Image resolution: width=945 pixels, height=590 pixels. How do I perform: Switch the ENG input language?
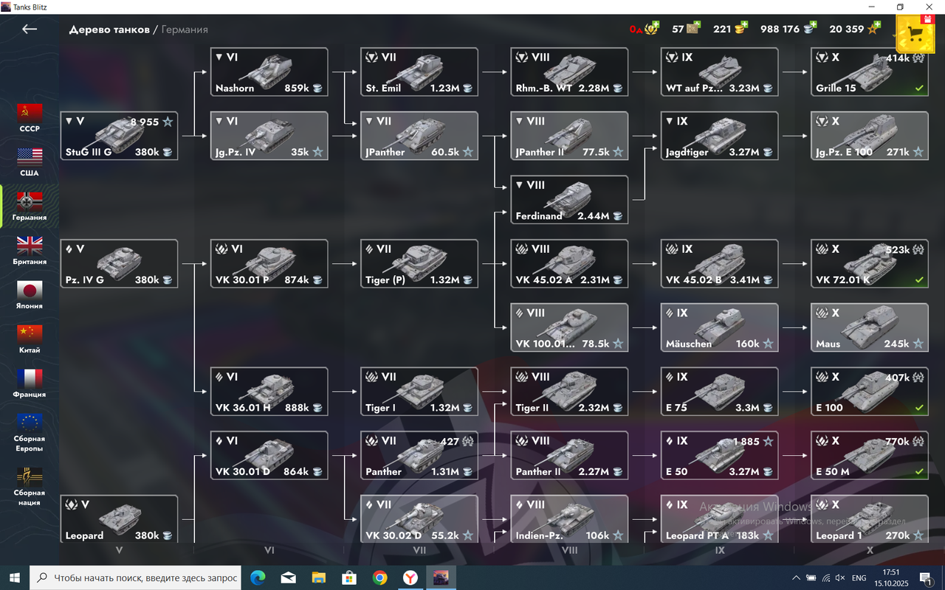[x=859, y=577]
